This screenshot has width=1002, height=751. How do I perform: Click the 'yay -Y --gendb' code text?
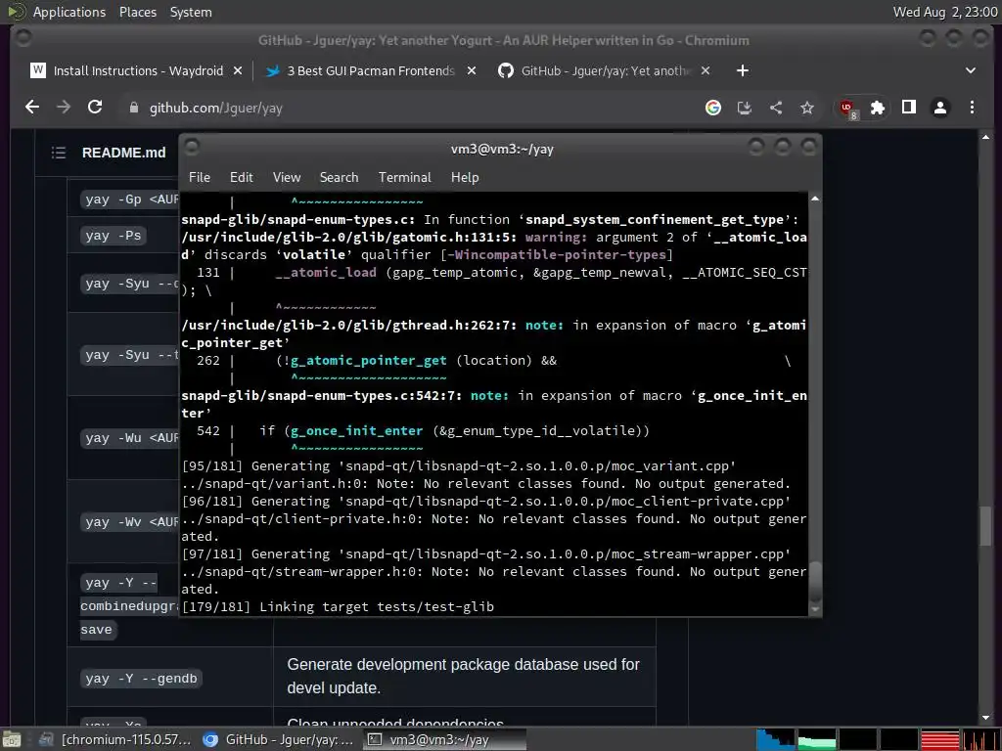(141, 679)
